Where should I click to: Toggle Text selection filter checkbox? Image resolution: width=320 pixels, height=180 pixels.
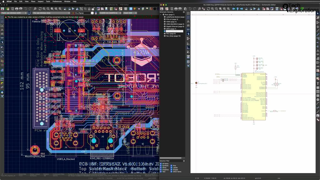pos(161,172)
